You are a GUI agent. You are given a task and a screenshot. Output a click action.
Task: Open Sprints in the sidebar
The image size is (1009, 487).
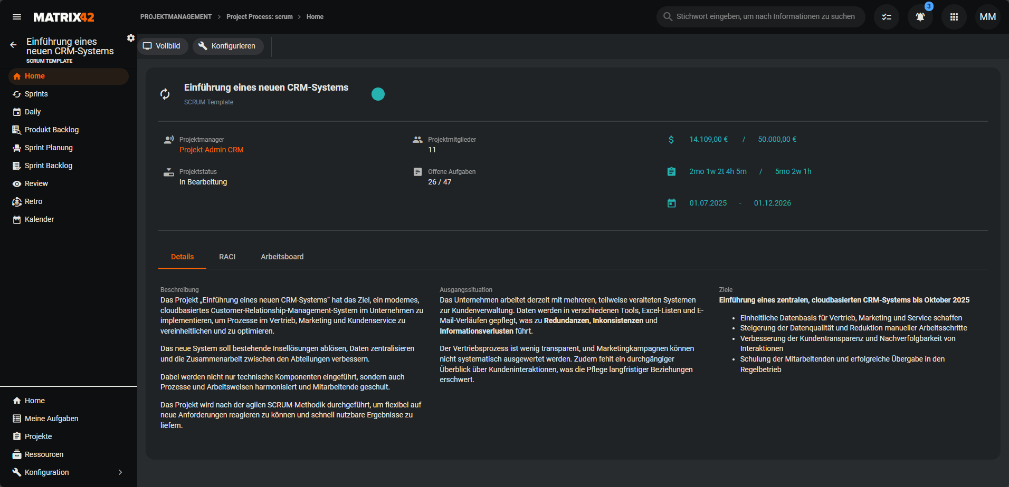click(36, 94)
